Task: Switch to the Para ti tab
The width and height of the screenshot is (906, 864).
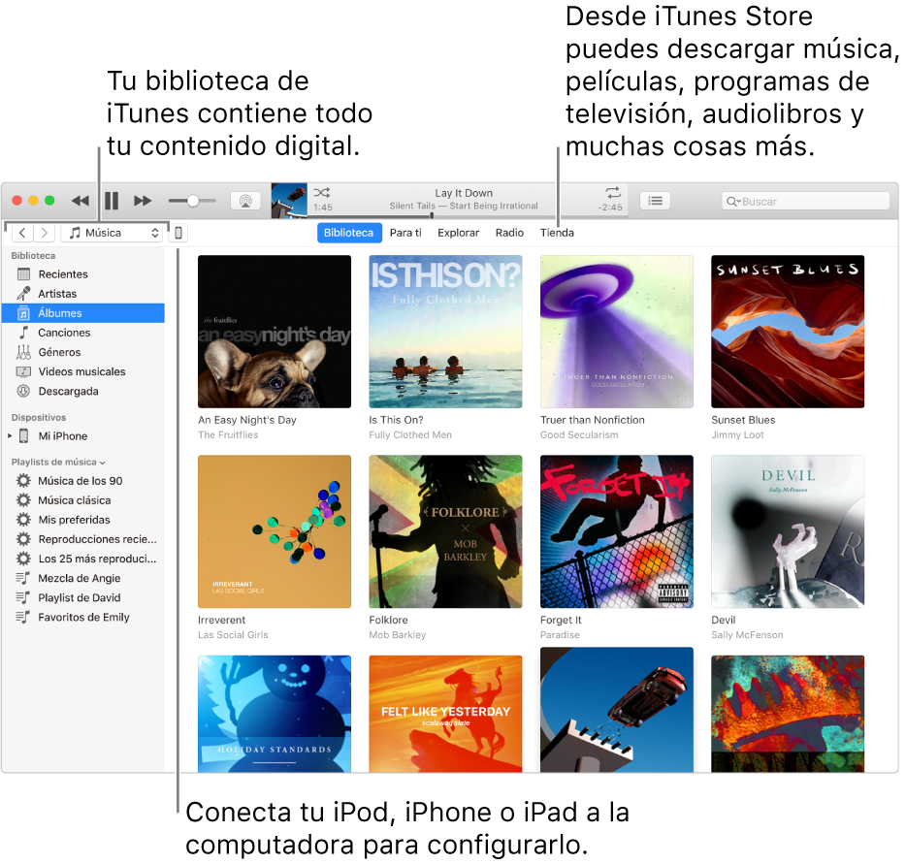Action: coord(405,233)
